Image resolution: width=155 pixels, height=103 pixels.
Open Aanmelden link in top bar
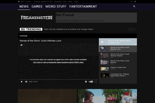tap(58, 2)
